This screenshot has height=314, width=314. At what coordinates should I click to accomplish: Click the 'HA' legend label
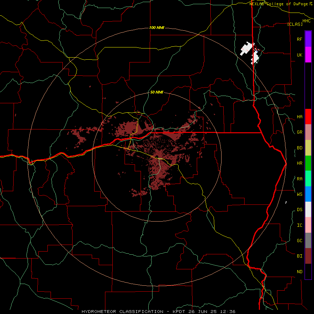pyautogui.click(x=299, y=117)
